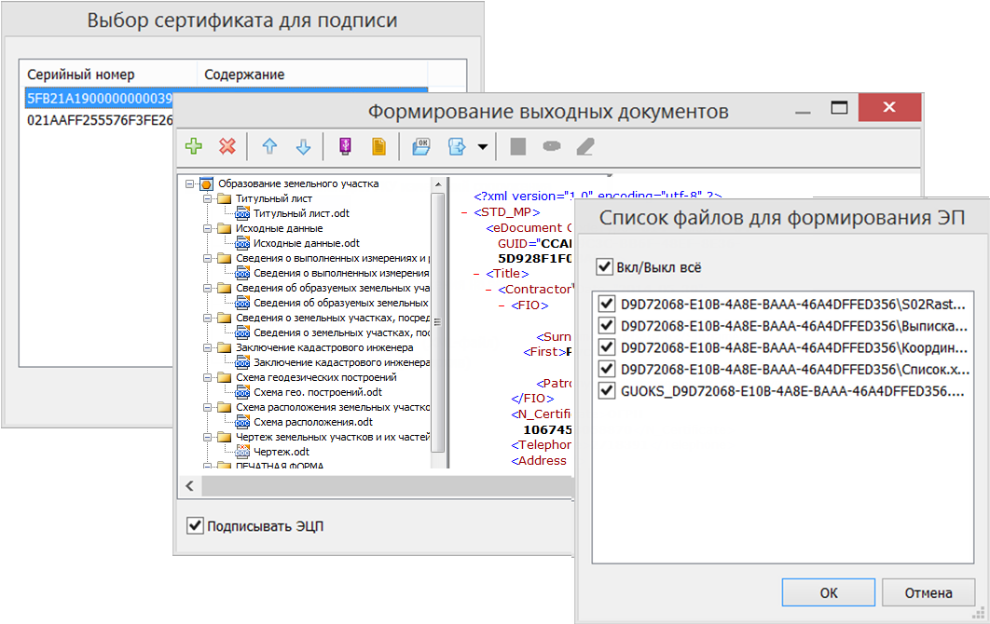Click the green plus add icon
The image size is (990, 624).
(x=194, y=146)
